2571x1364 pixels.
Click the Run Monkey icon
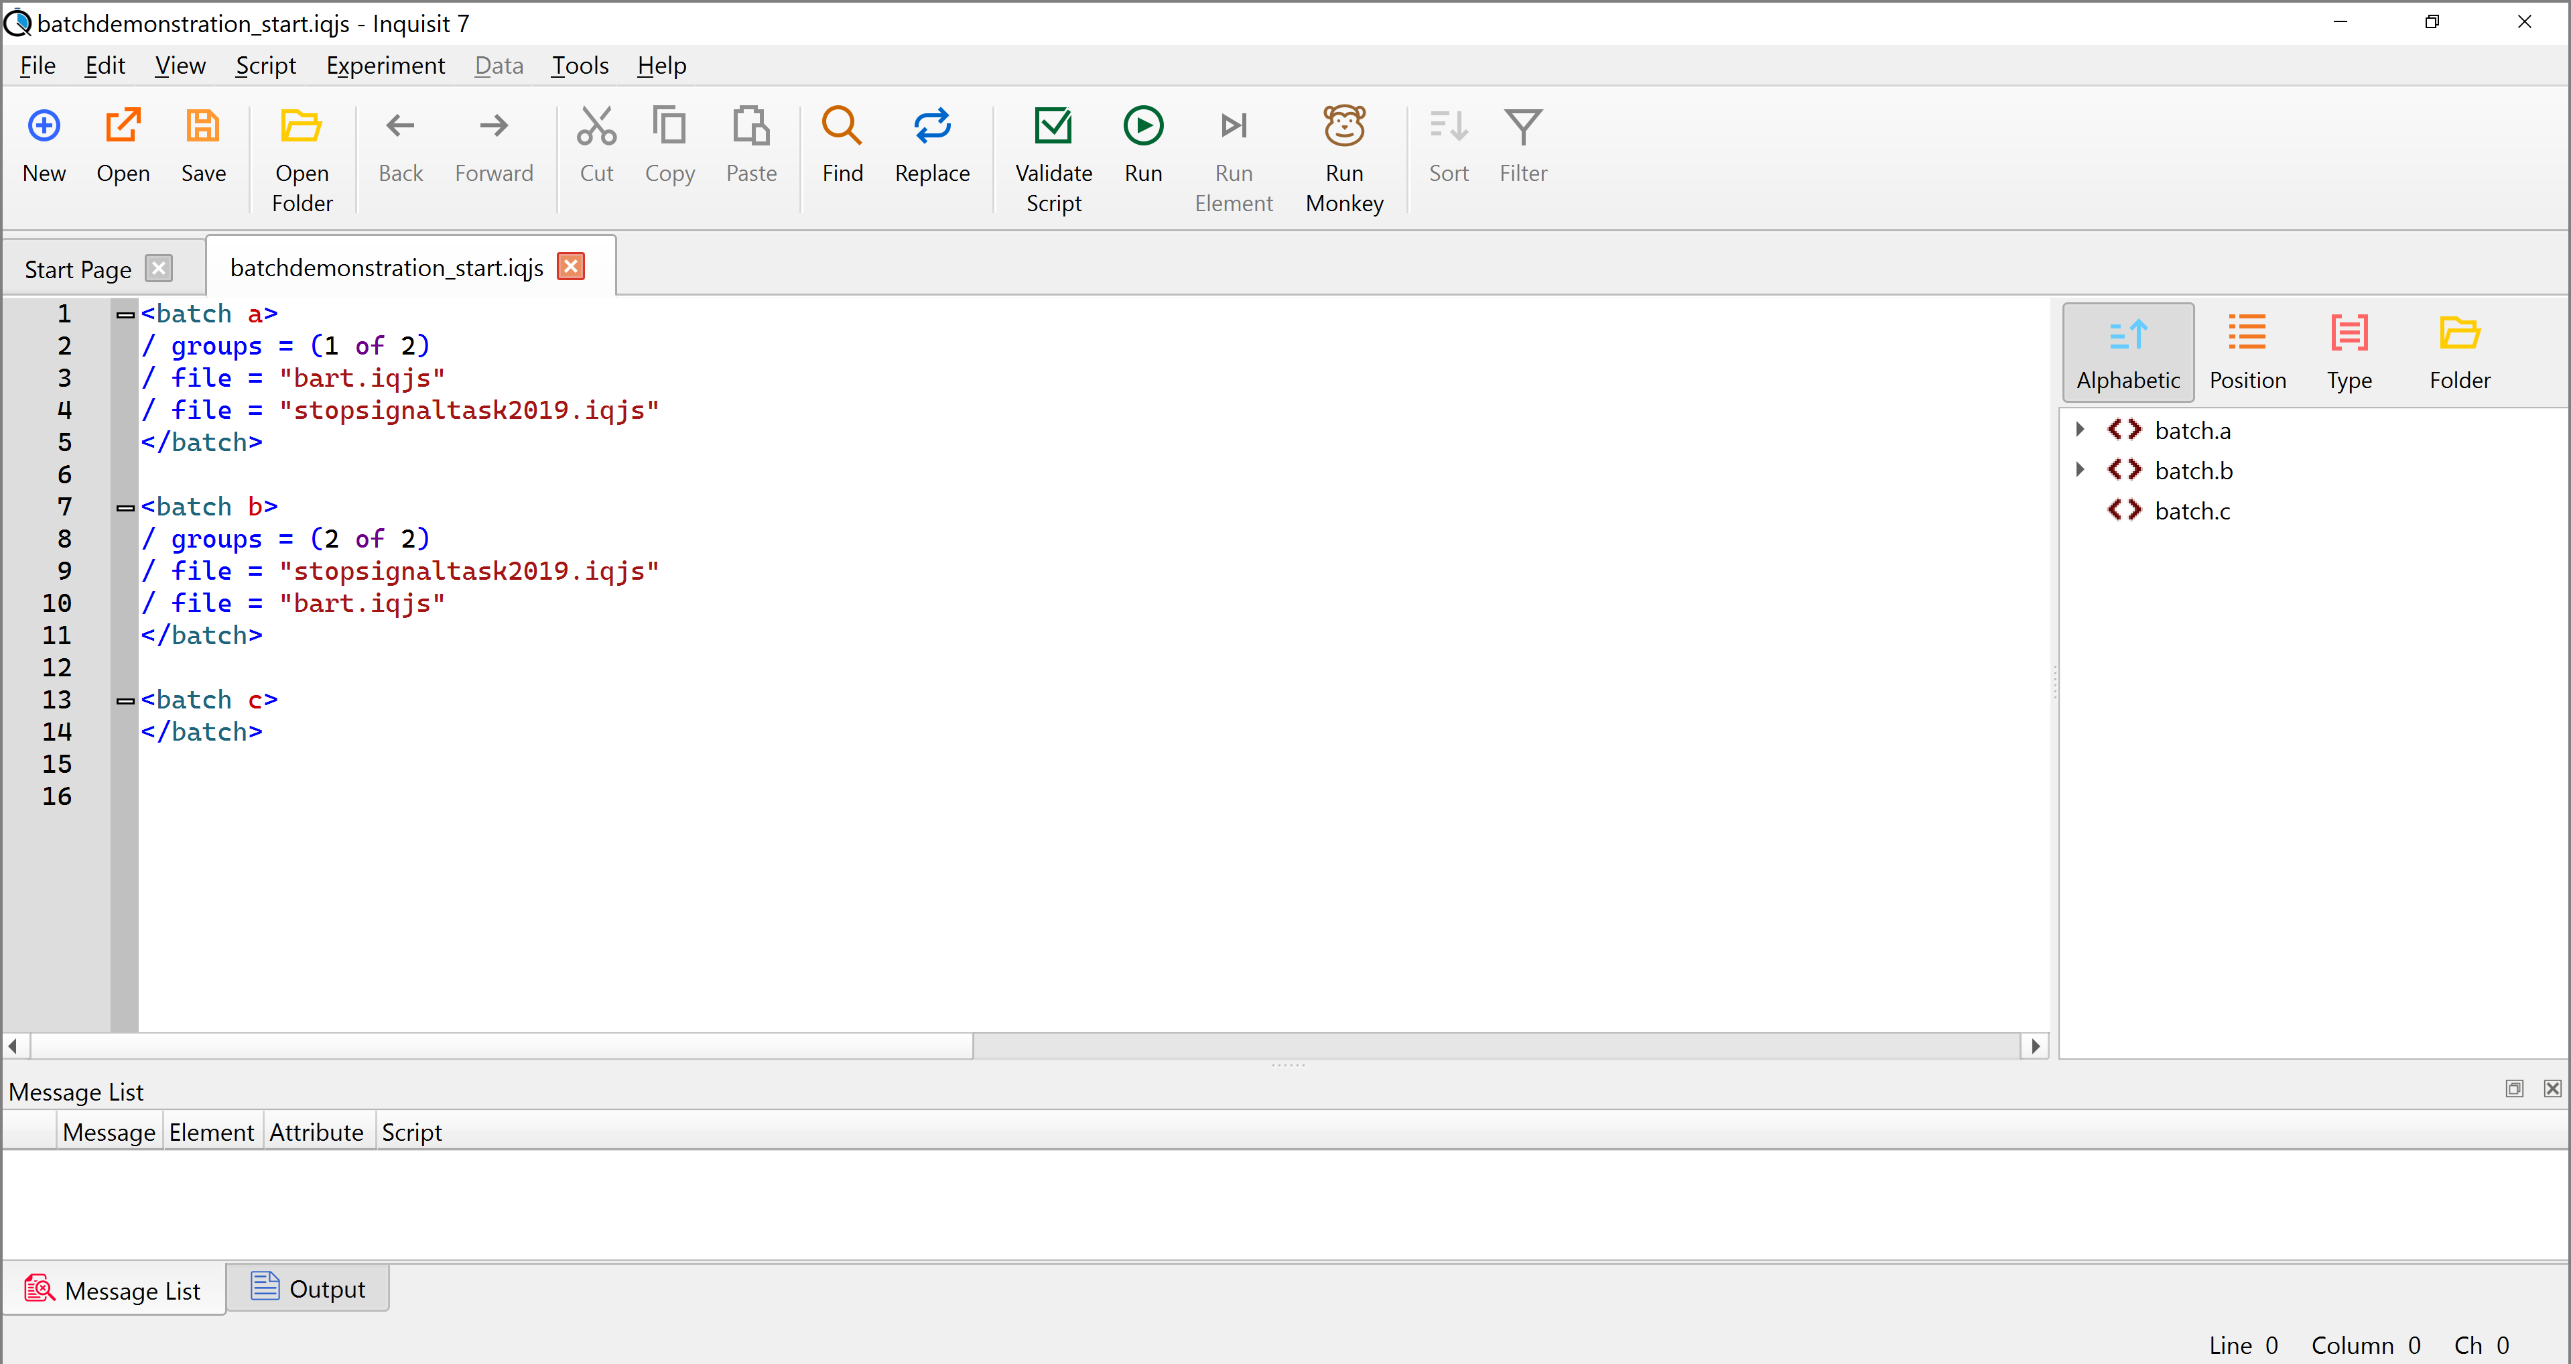[1343, 127]
